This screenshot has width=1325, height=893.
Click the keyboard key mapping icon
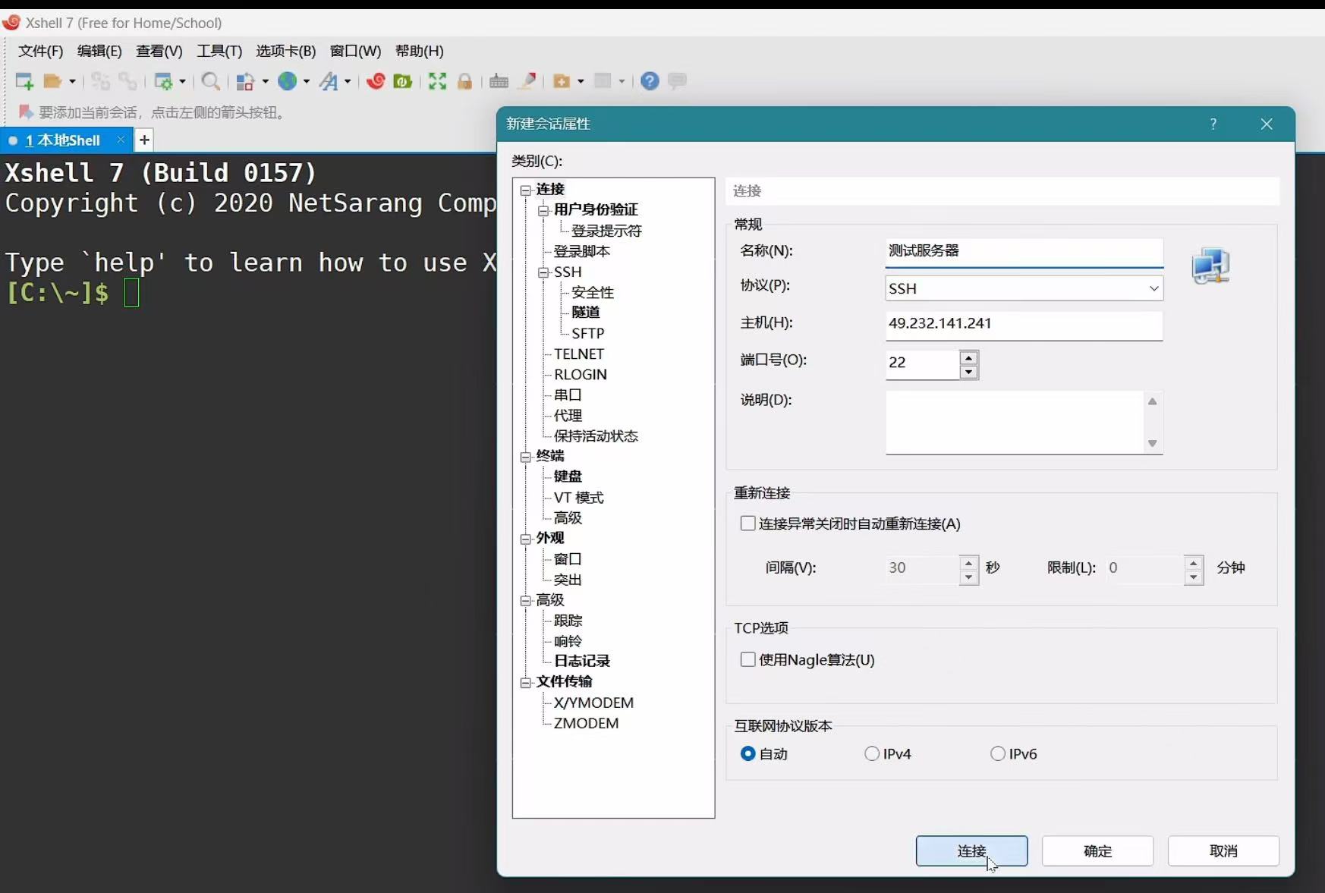[x=499, y=81]
